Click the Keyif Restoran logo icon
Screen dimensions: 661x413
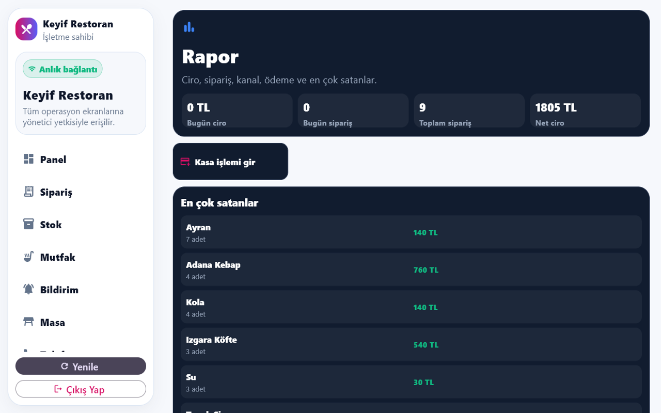26,29
